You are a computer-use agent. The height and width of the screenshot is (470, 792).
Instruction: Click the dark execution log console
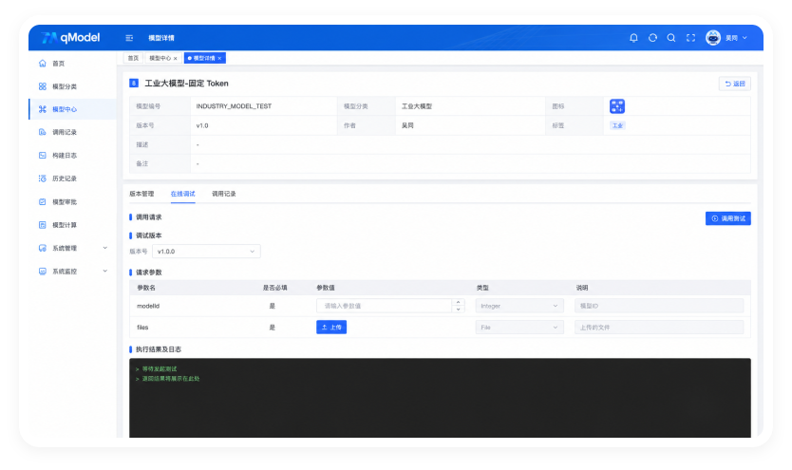point(440,399)
